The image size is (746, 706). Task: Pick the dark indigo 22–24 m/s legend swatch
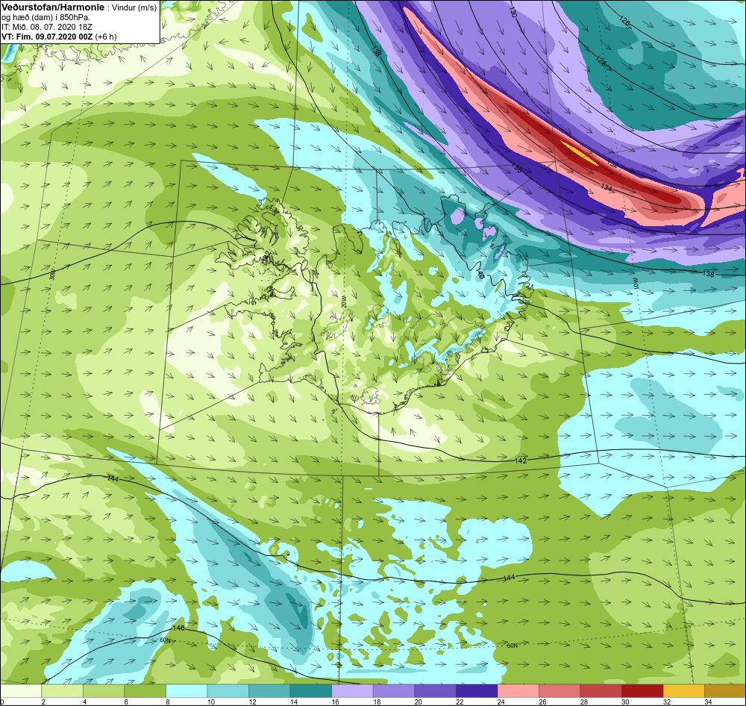click(476, 690)
